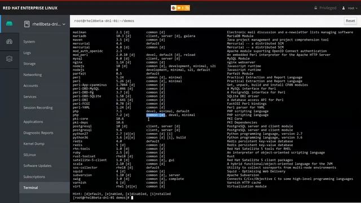Select Applications in the sidebar

click(33, 122)
